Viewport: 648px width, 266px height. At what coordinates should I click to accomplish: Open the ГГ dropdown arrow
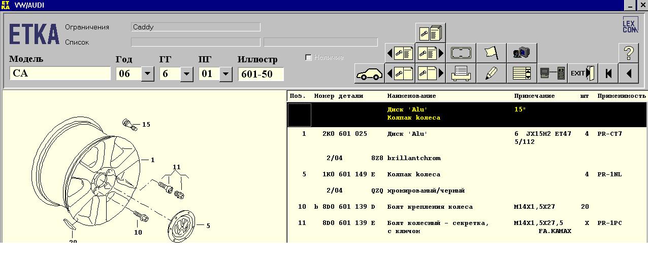pos(186,74)
